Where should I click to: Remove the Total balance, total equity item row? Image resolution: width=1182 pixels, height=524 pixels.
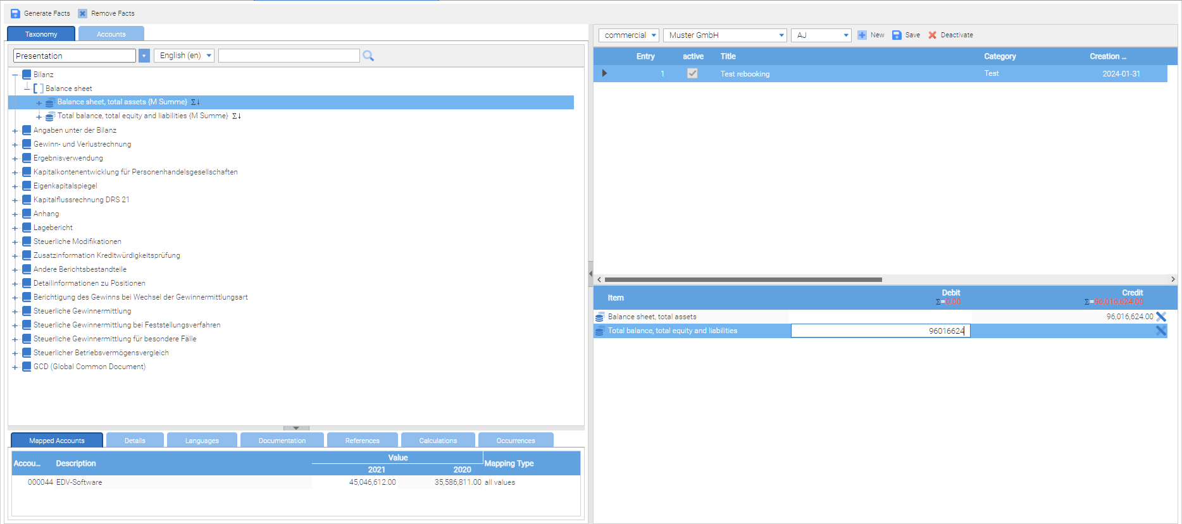point(1161,331)
